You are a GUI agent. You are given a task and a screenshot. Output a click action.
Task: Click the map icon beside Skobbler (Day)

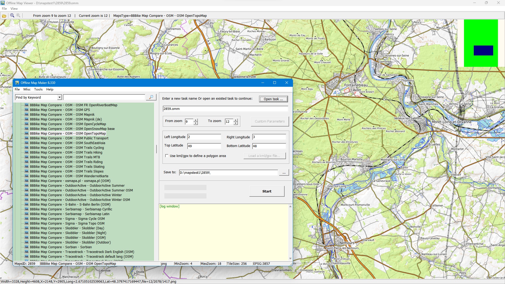pyautogui.click(x=27, y=228)
